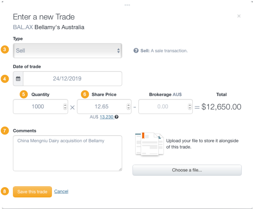Click the share price info question icon
This screenshot has height=209, width=254.
click(116, 117)
